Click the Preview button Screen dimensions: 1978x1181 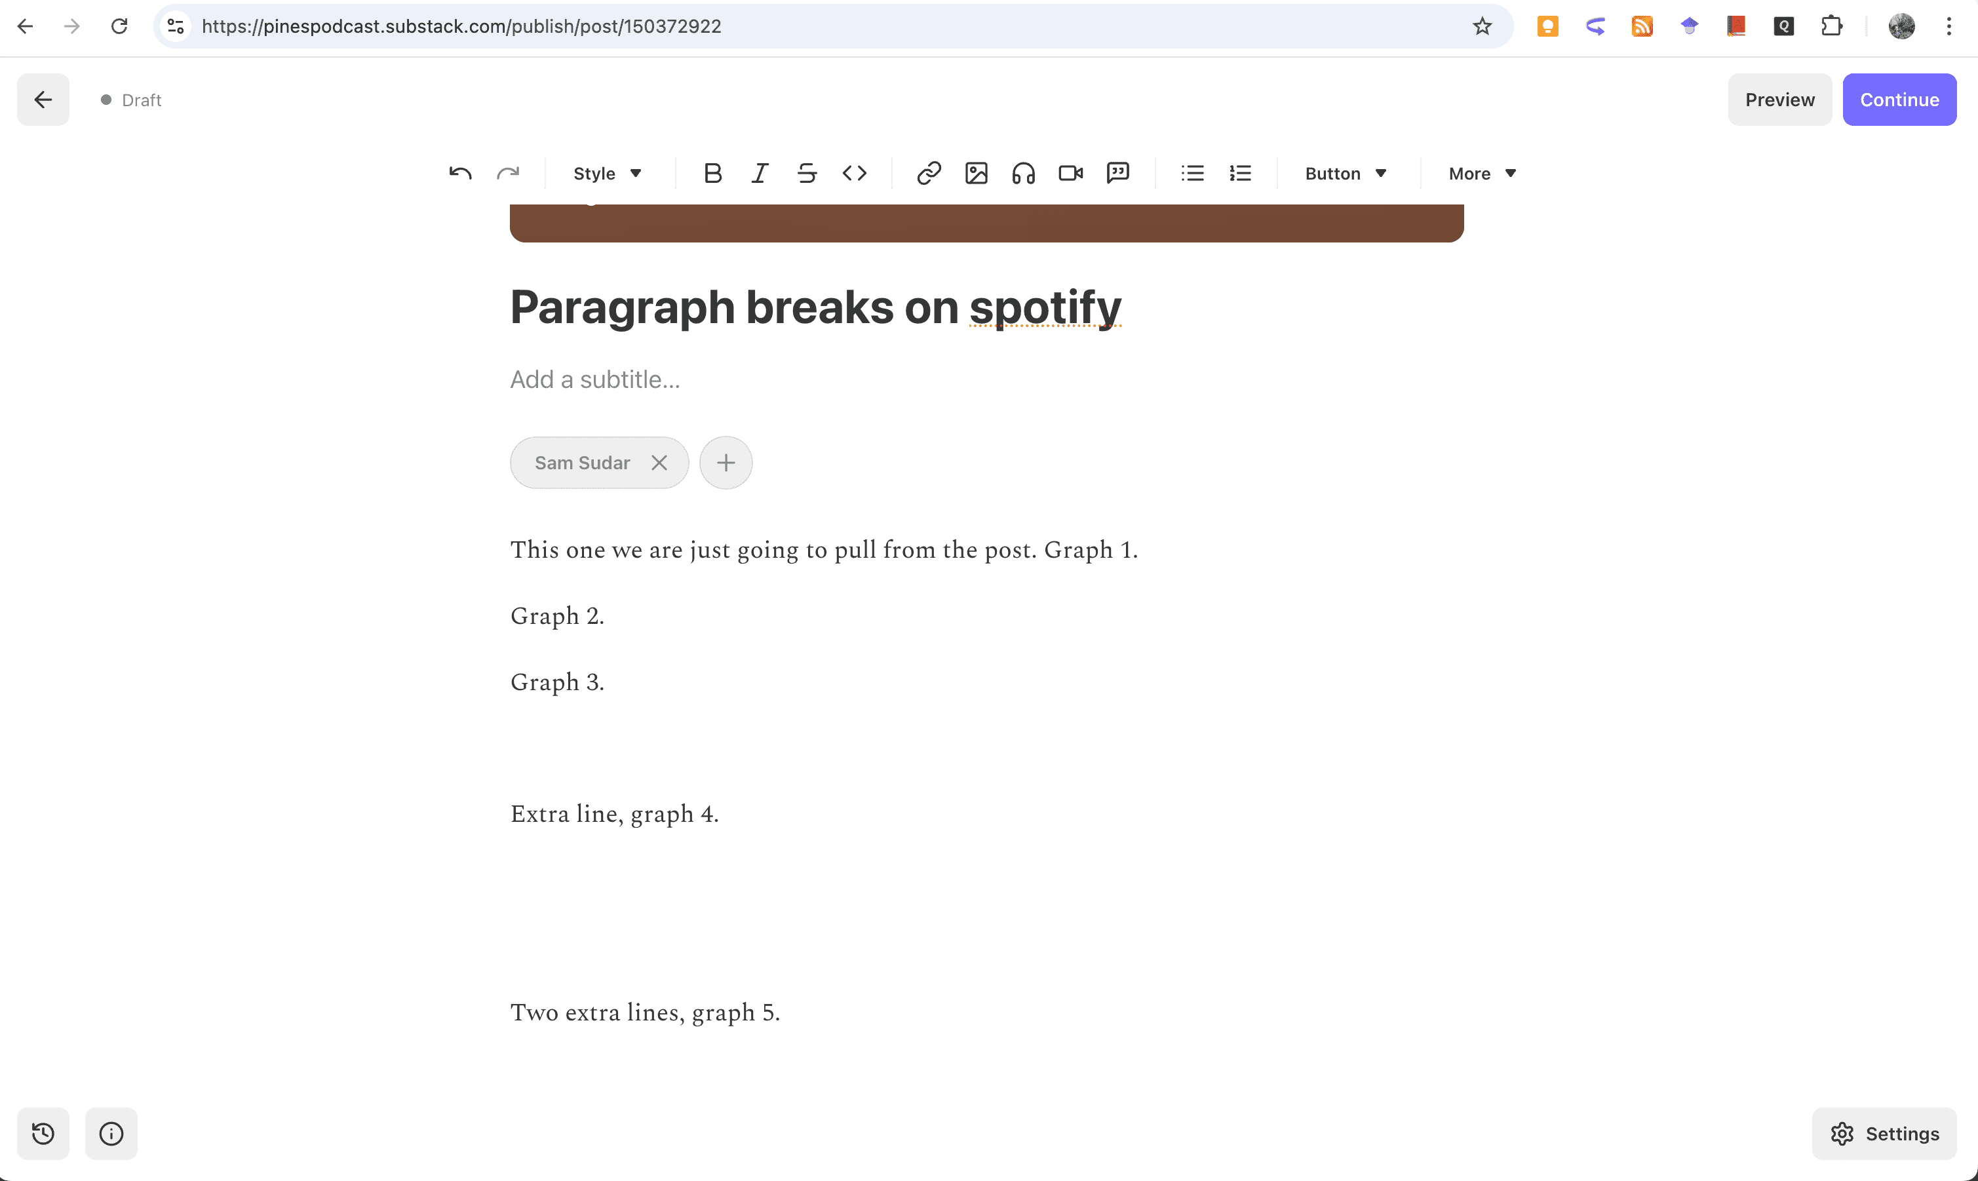1779,100
